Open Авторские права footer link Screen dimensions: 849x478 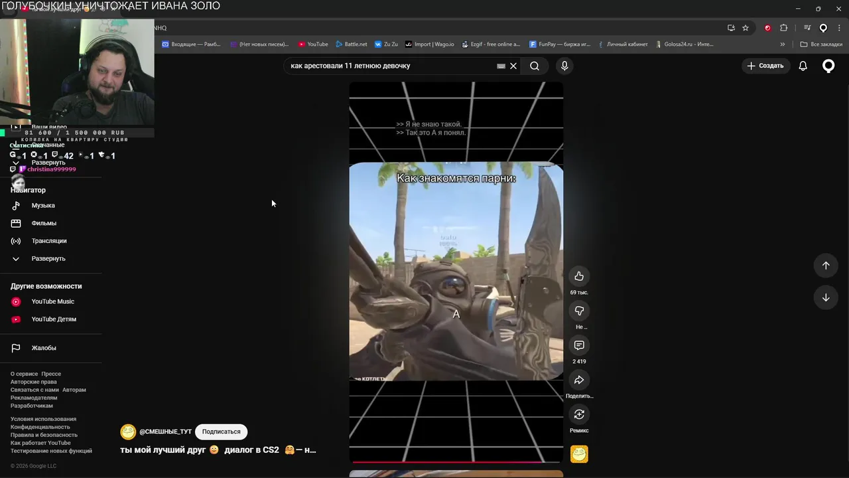(x=33, y=382)
